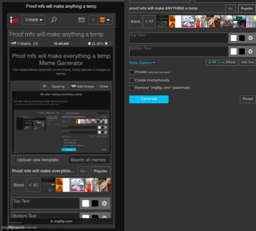Pick the white Bottom Text color swatch, right panel
Image resolution: width=256 pixels, height=231 pixels.
[234, 52]
